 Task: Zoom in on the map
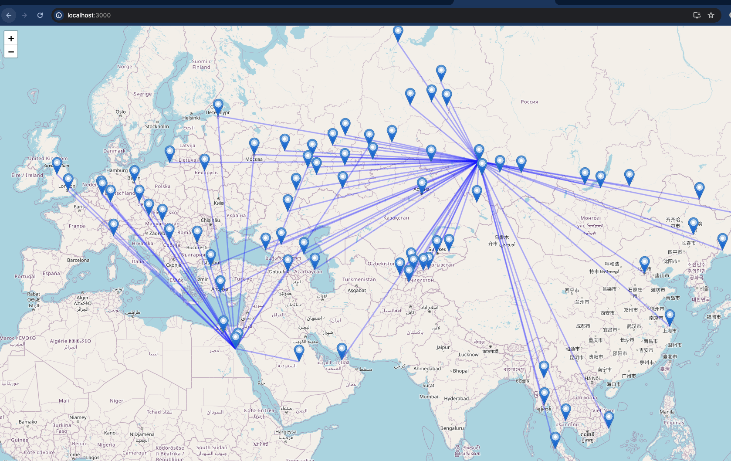pos(11,38)
